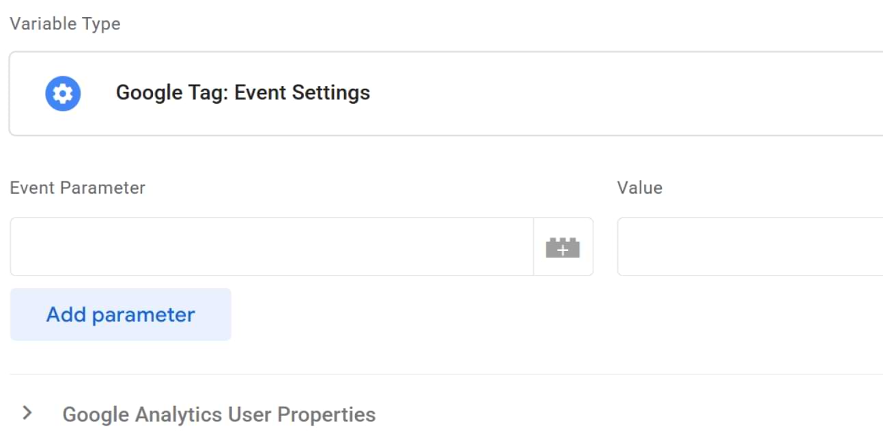The image size is (883, 446).
Task: Focus the Value input field
Action: click(749, 247)
